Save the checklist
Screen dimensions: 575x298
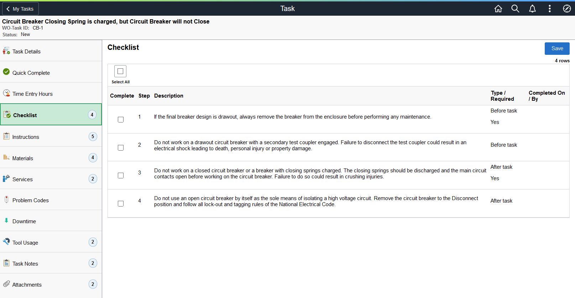(557, 48)
